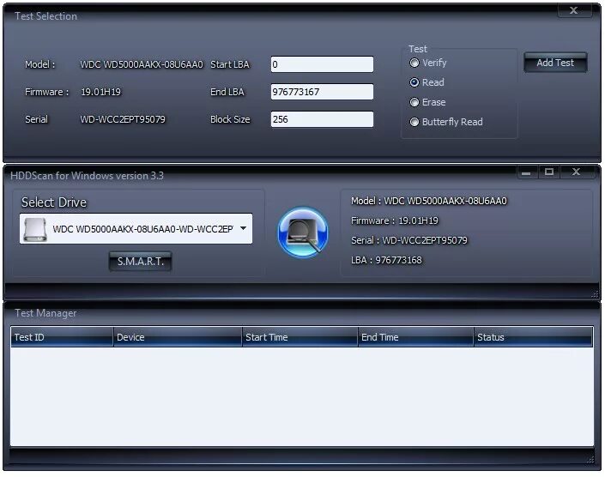Open the Select Drive dropdown arrow
The width and height of the screenshot is (605, 477).
click(243, 228)
